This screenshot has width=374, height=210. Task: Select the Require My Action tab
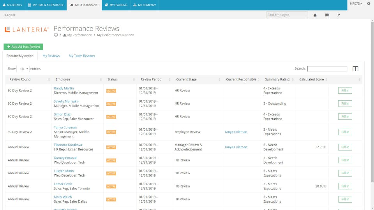click(x=20, y=56)
